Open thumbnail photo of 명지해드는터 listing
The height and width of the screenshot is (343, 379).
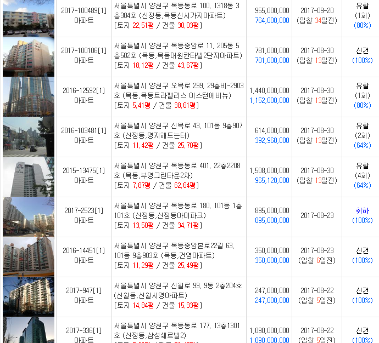pos(29,137)
